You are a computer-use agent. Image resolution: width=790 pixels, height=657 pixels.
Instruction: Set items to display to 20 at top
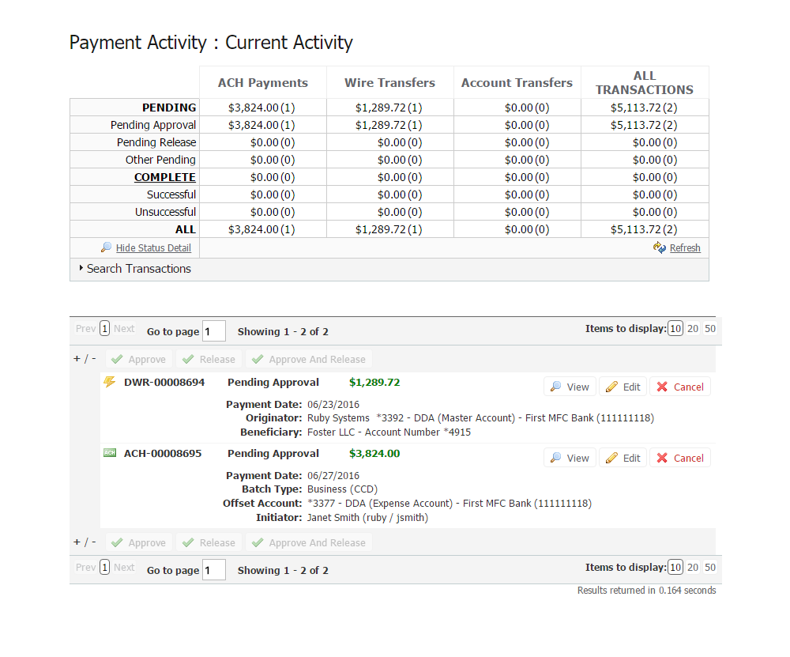(693, 329)
